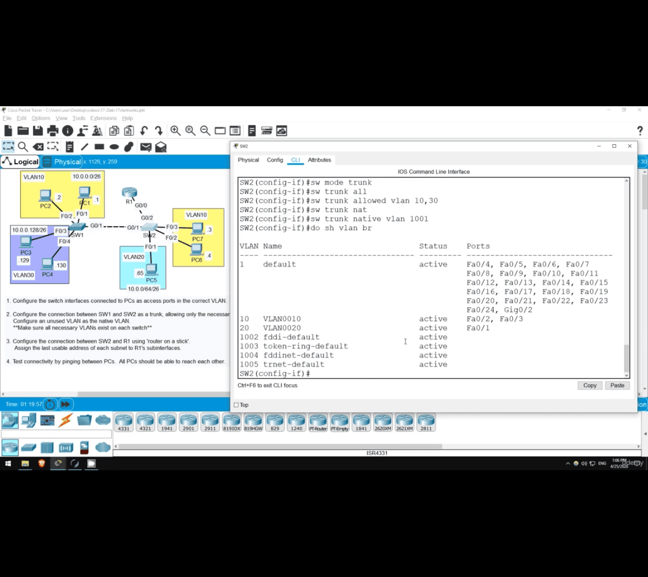
Task: Switch to the Config tab in SW2
Action: tap(275, 160)
